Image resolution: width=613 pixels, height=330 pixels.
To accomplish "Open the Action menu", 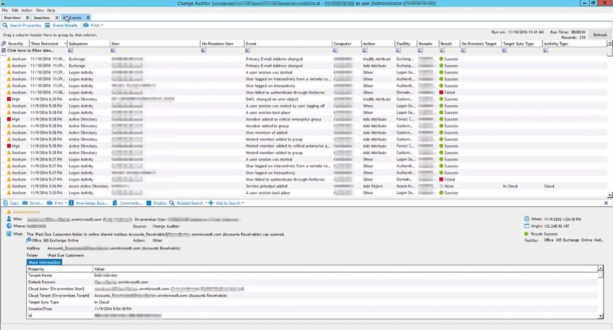I will point(26,10).
